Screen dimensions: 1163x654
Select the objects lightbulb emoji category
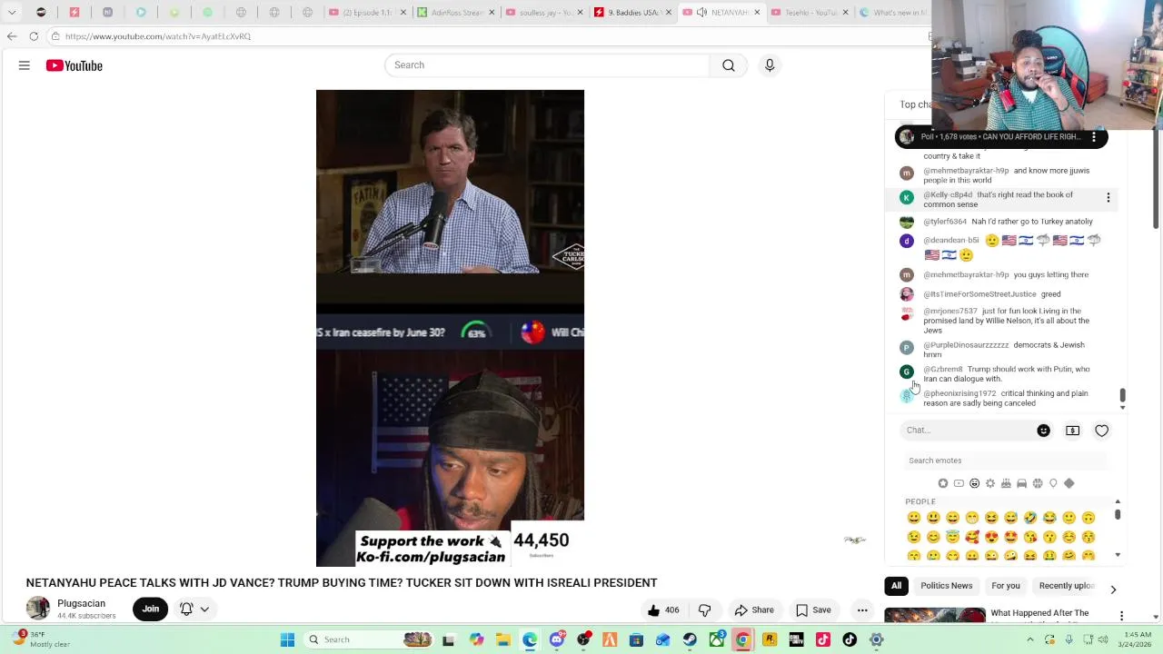1053,483
